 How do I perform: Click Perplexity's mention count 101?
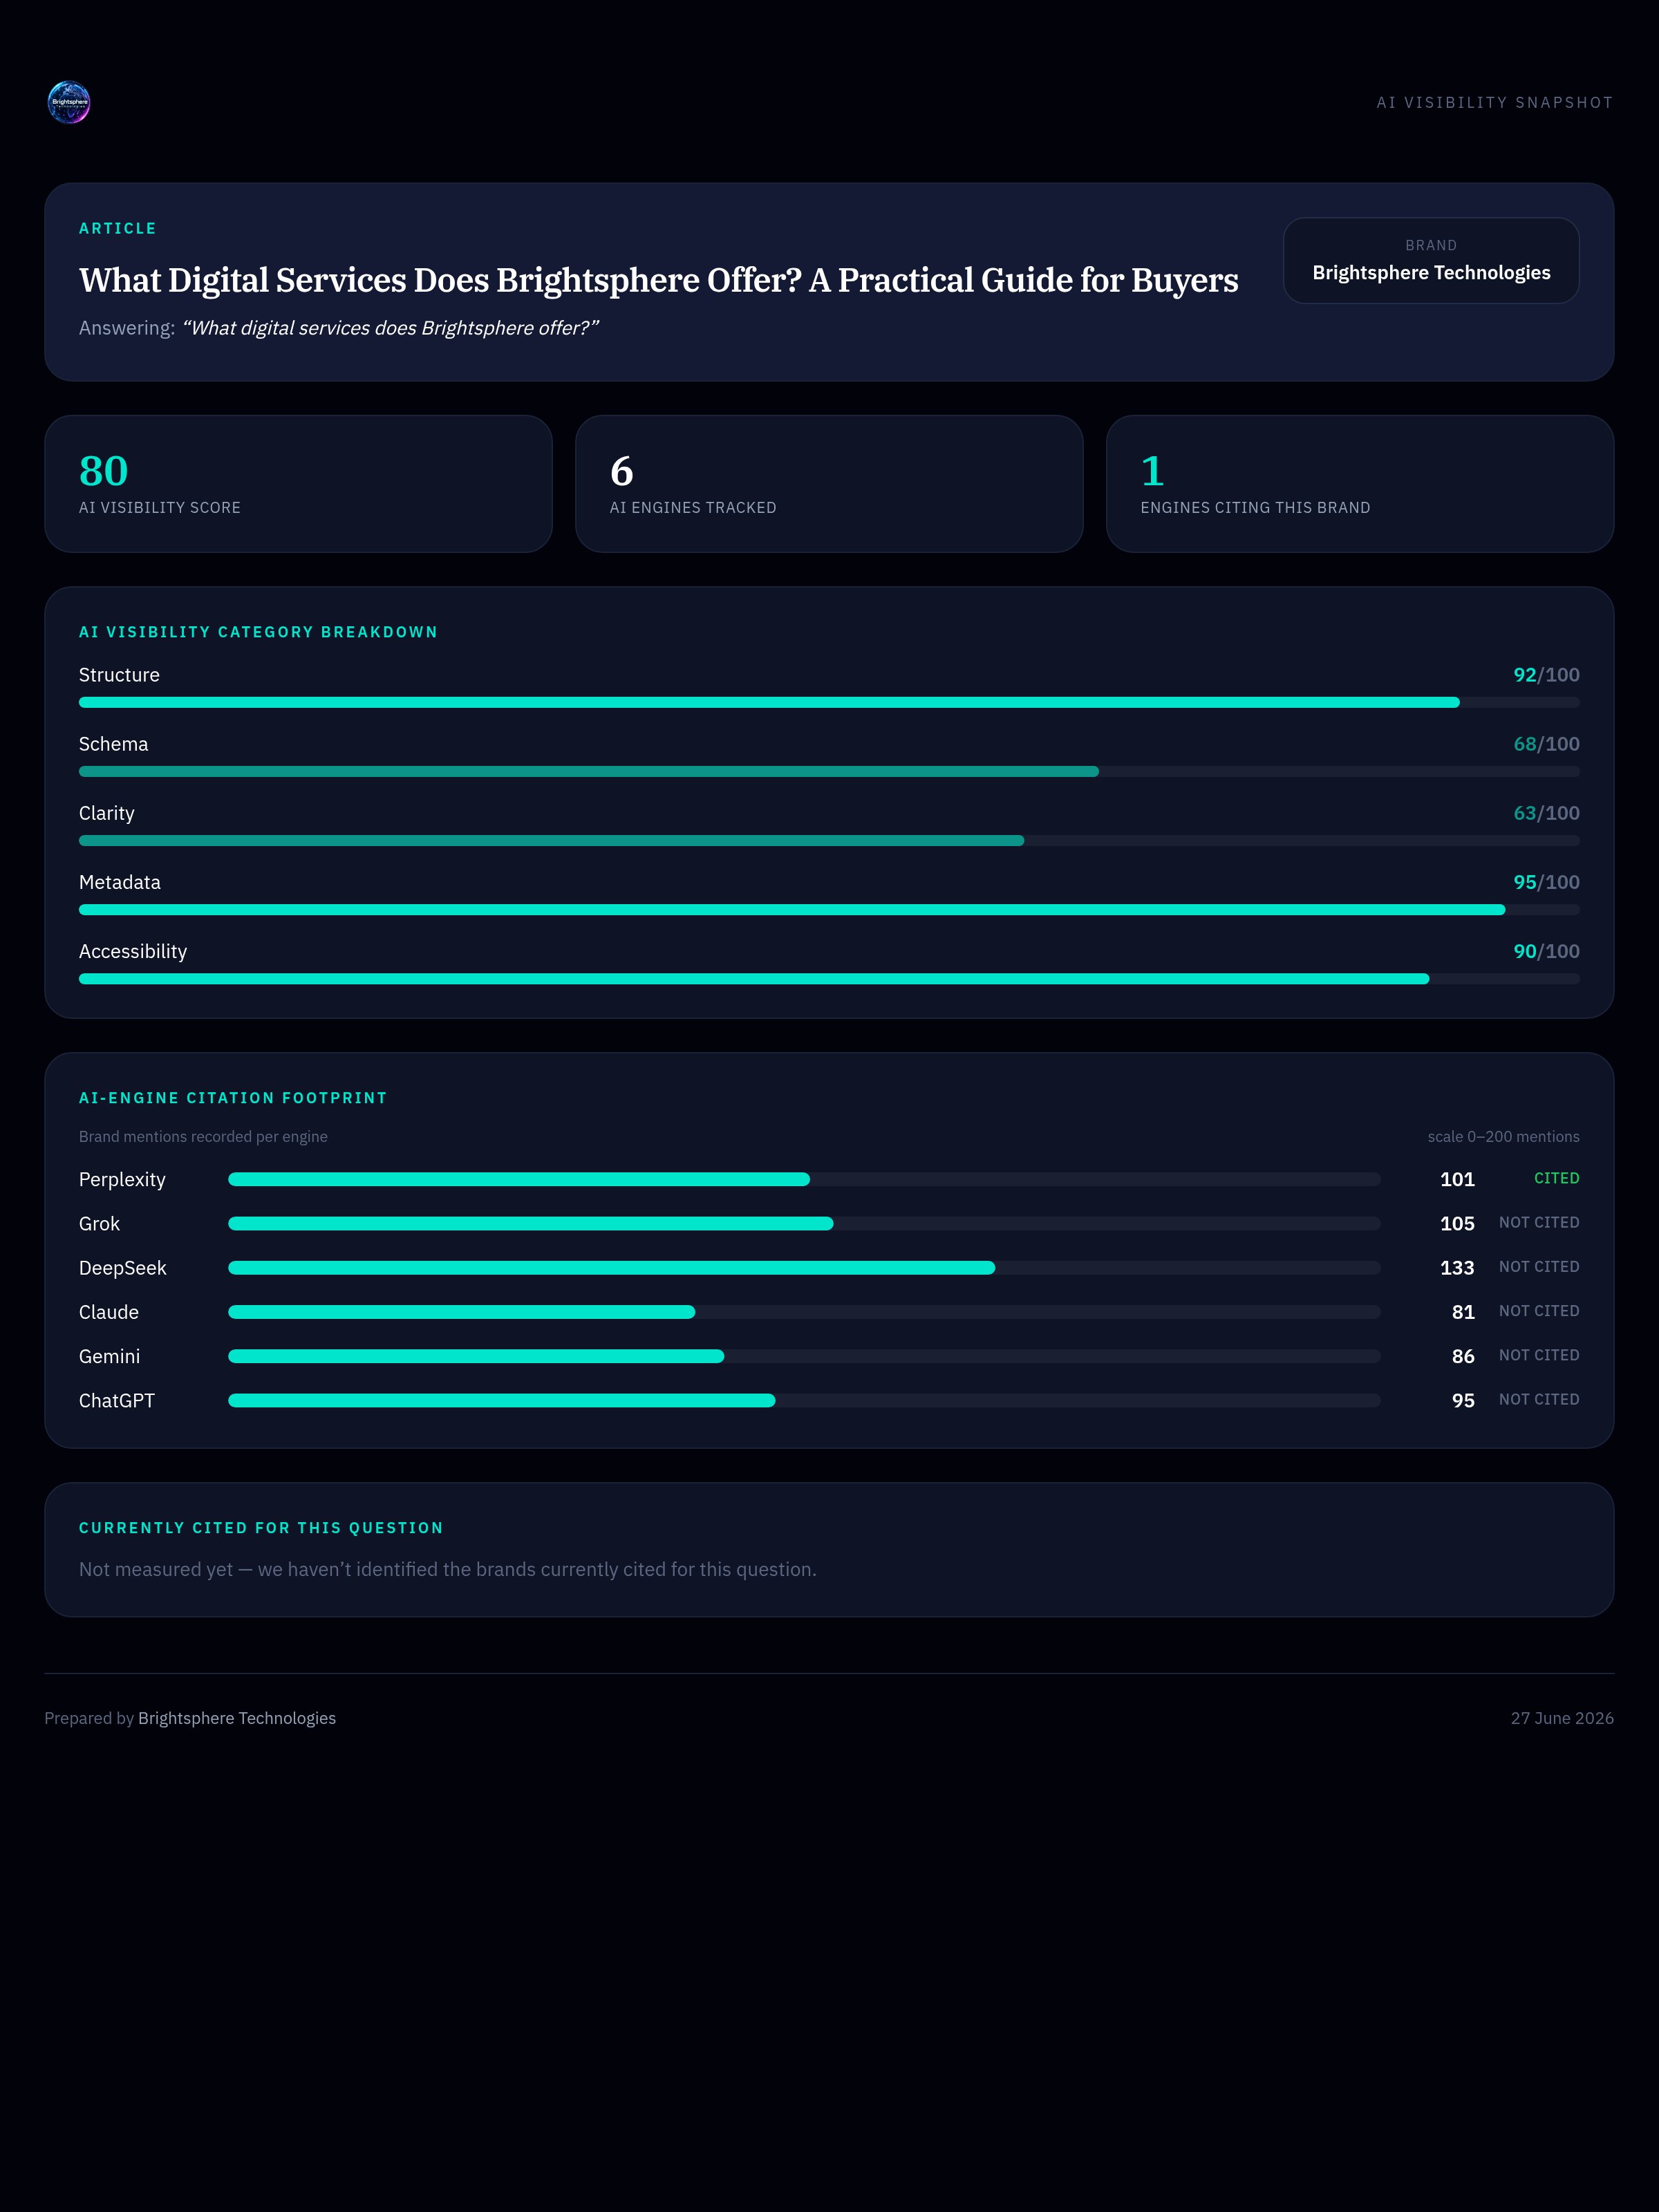1457,1180
